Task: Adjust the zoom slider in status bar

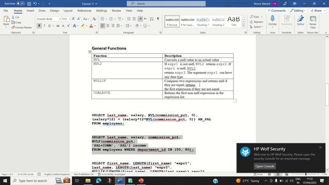Action: [x=306, y=174]
